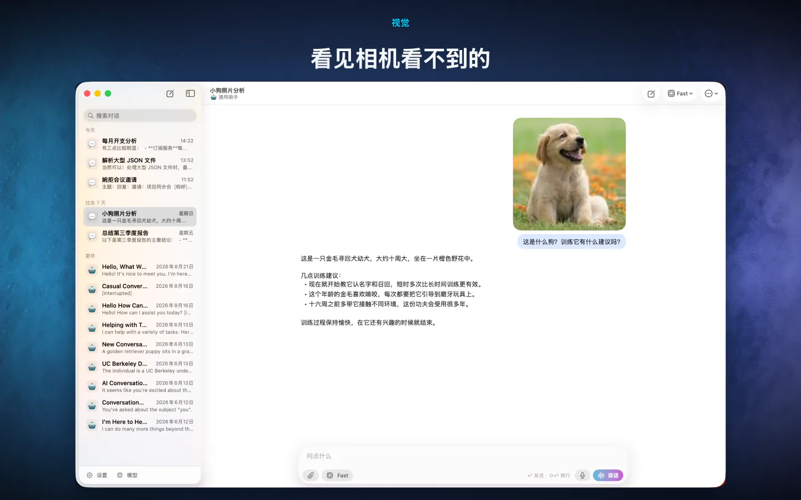Click the golden retriever puppy photo
This screenshot has width=801, height=500.
coord(569,174)
